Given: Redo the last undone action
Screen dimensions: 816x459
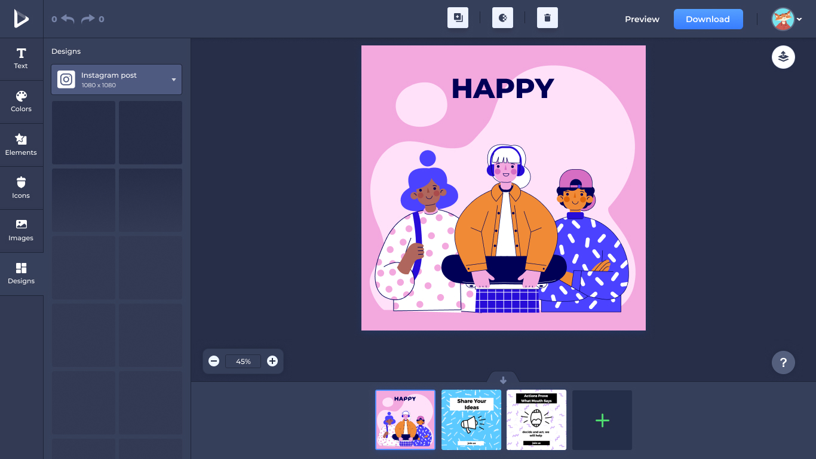Looking at the screenshot, I should point(88,19).
